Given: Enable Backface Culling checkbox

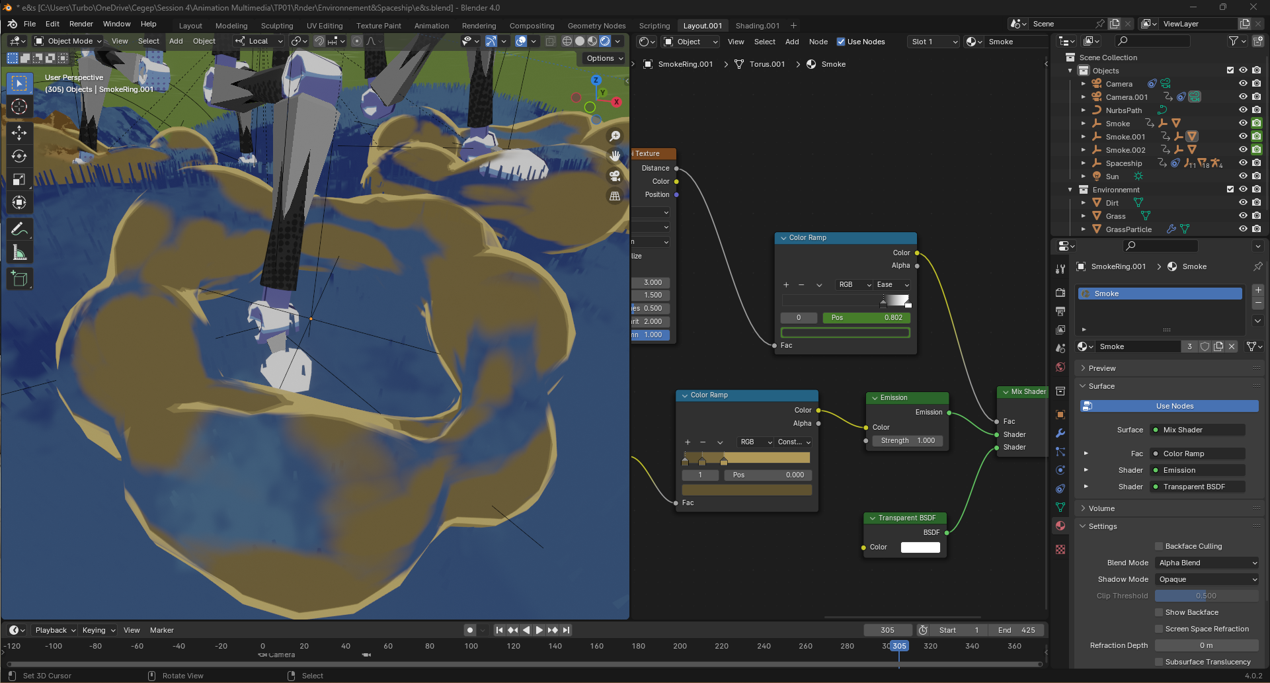Looking at the screenshot, I should click(1159, 546).
